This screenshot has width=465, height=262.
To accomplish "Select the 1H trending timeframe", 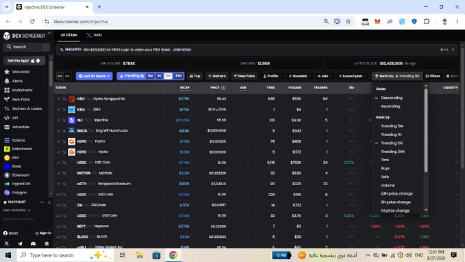I will pos(160,76).
